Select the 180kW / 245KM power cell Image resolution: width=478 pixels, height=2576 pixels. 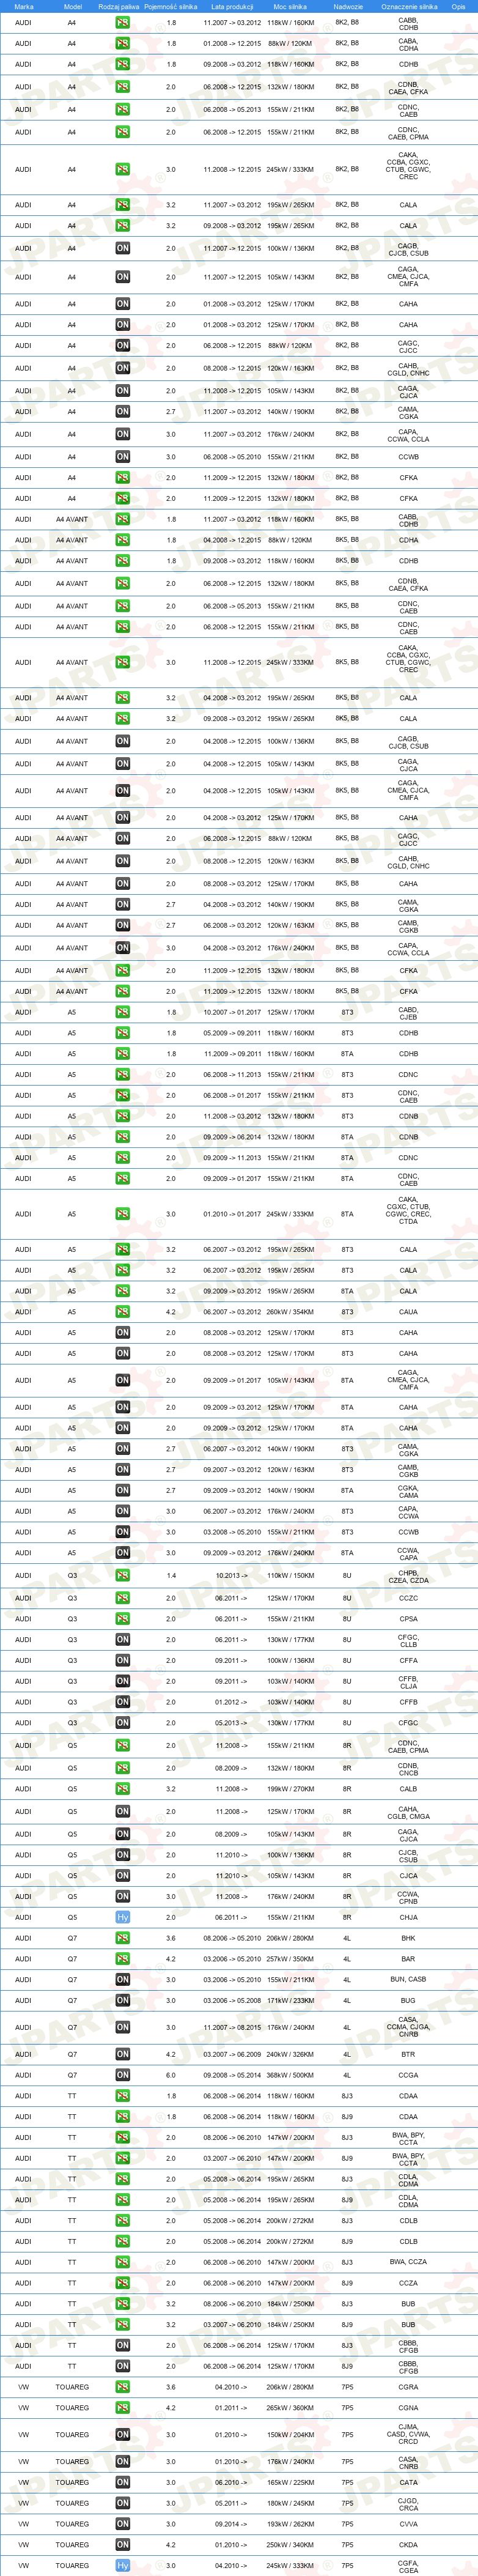[290, 2503]
